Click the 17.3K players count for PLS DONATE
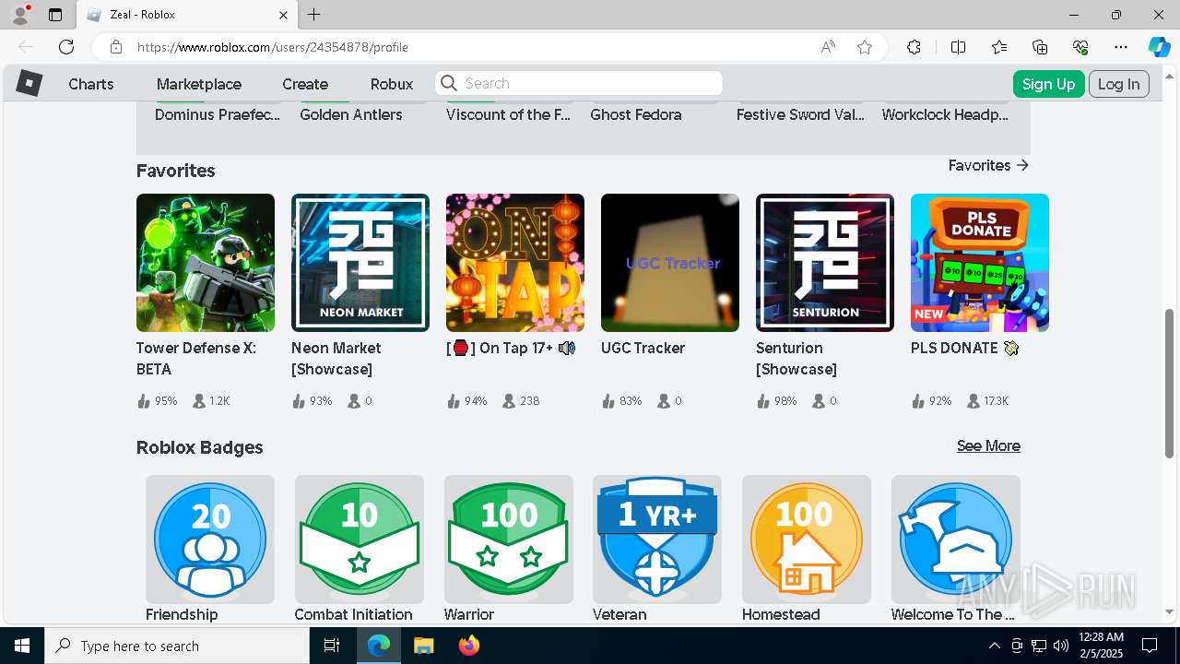The width and height of the screenshot is (1180, 664). tap(987, 401)
